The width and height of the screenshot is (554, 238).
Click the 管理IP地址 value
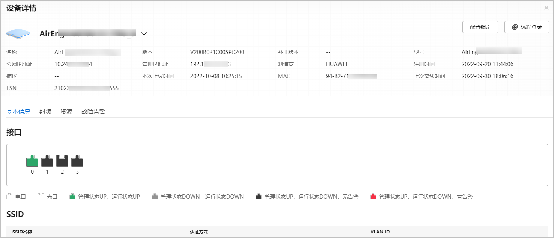coord(210,64)
